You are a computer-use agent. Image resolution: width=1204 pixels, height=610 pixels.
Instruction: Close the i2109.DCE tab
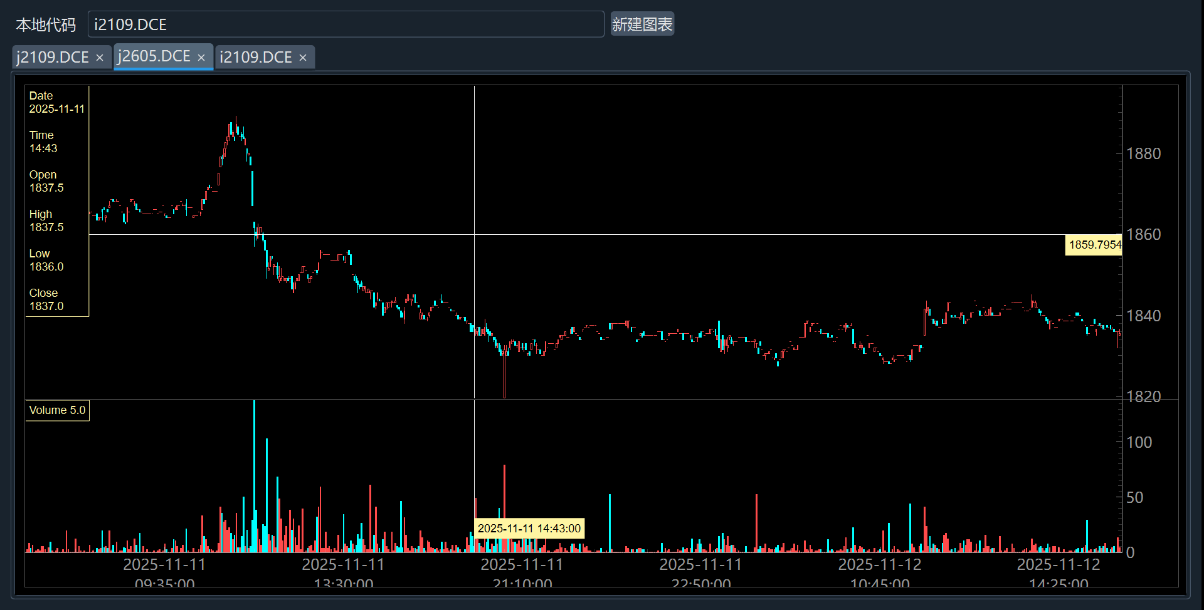click(303, 58)
